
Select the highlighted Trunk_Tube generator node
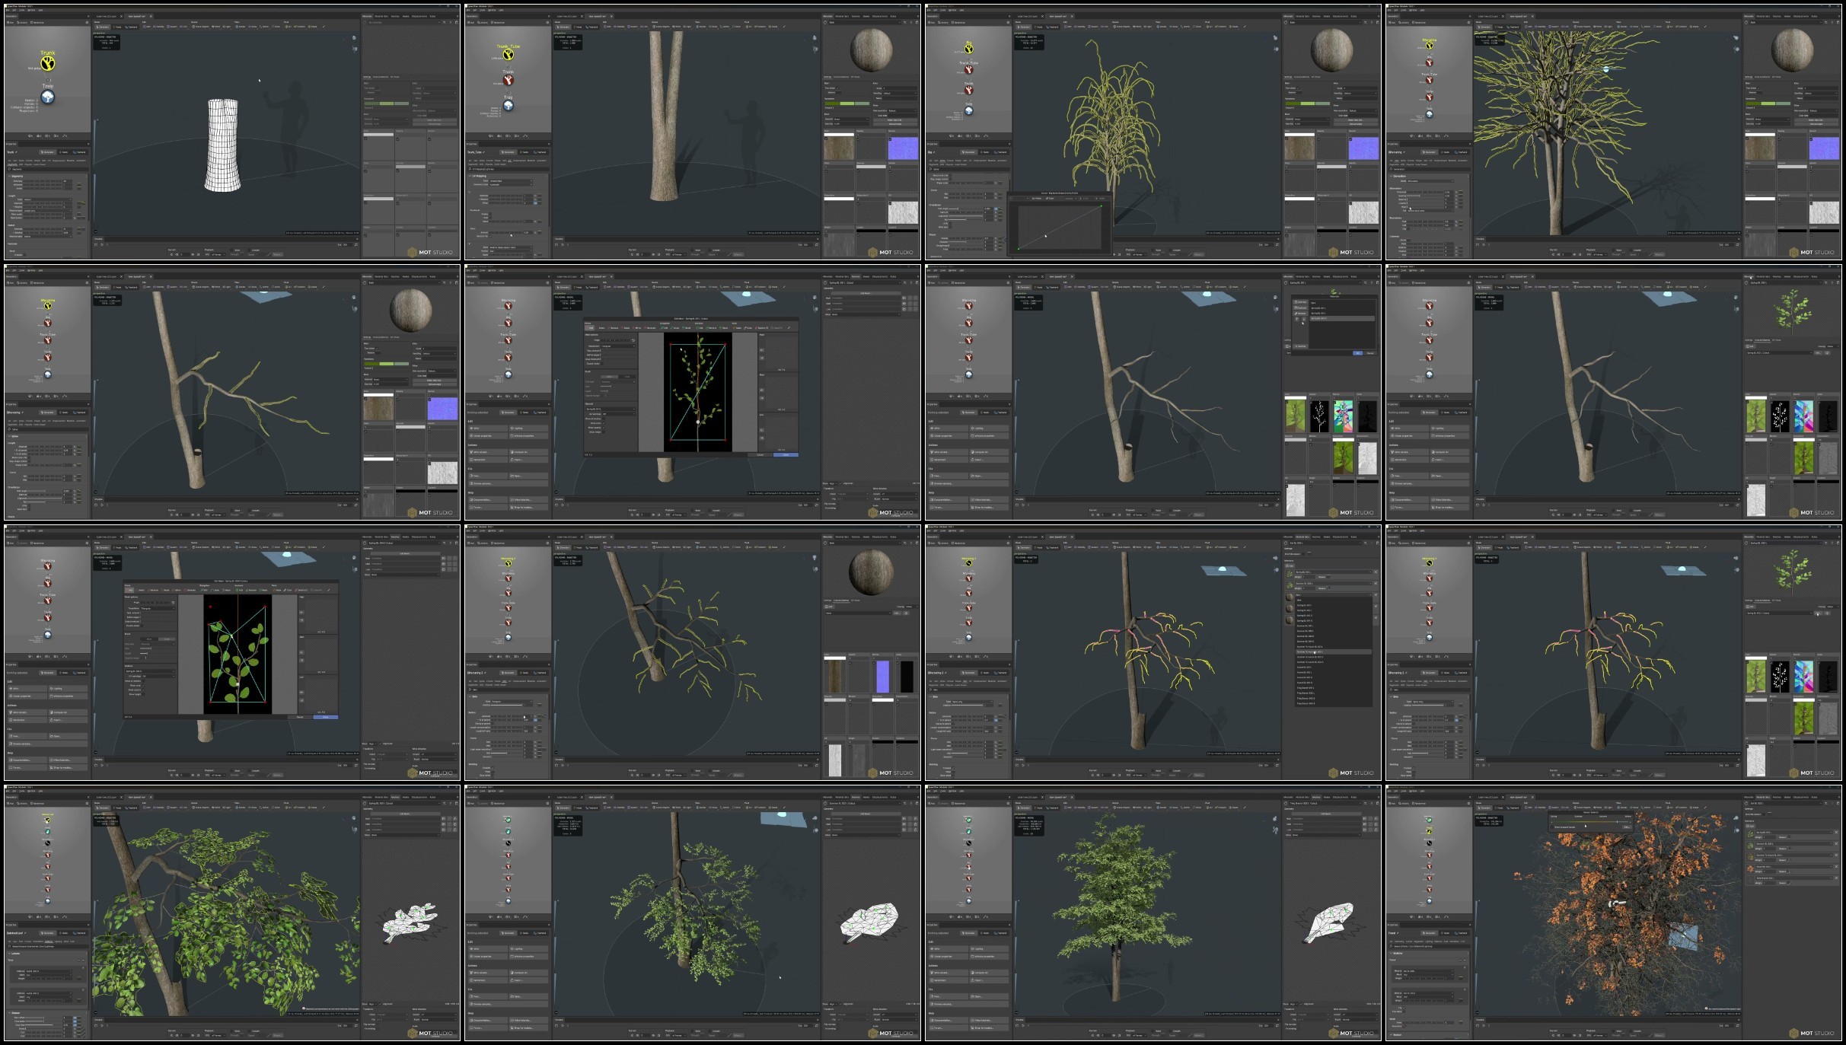[x=508, y=55]
